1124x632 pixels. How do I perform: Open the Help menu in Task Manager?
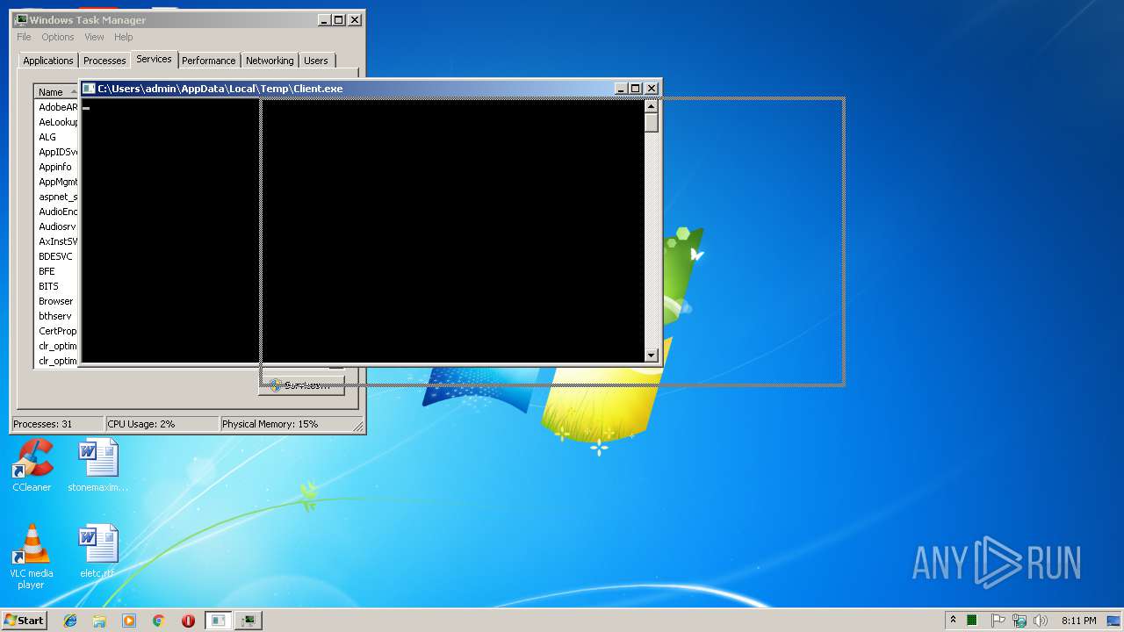(124, 37)
